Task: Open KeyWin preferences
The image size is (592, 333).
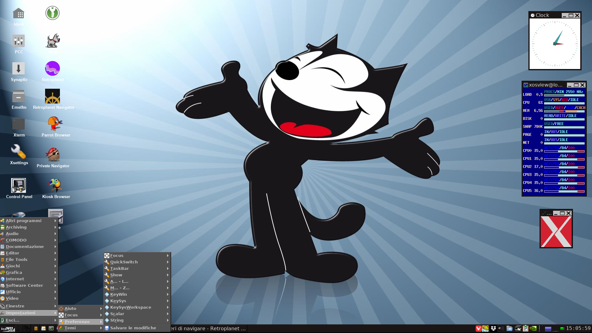Action: (x=137, y=294)
